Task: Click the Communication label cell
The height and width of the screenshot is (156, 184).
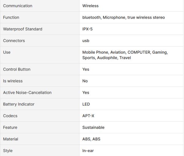Action: pos(40,6)
